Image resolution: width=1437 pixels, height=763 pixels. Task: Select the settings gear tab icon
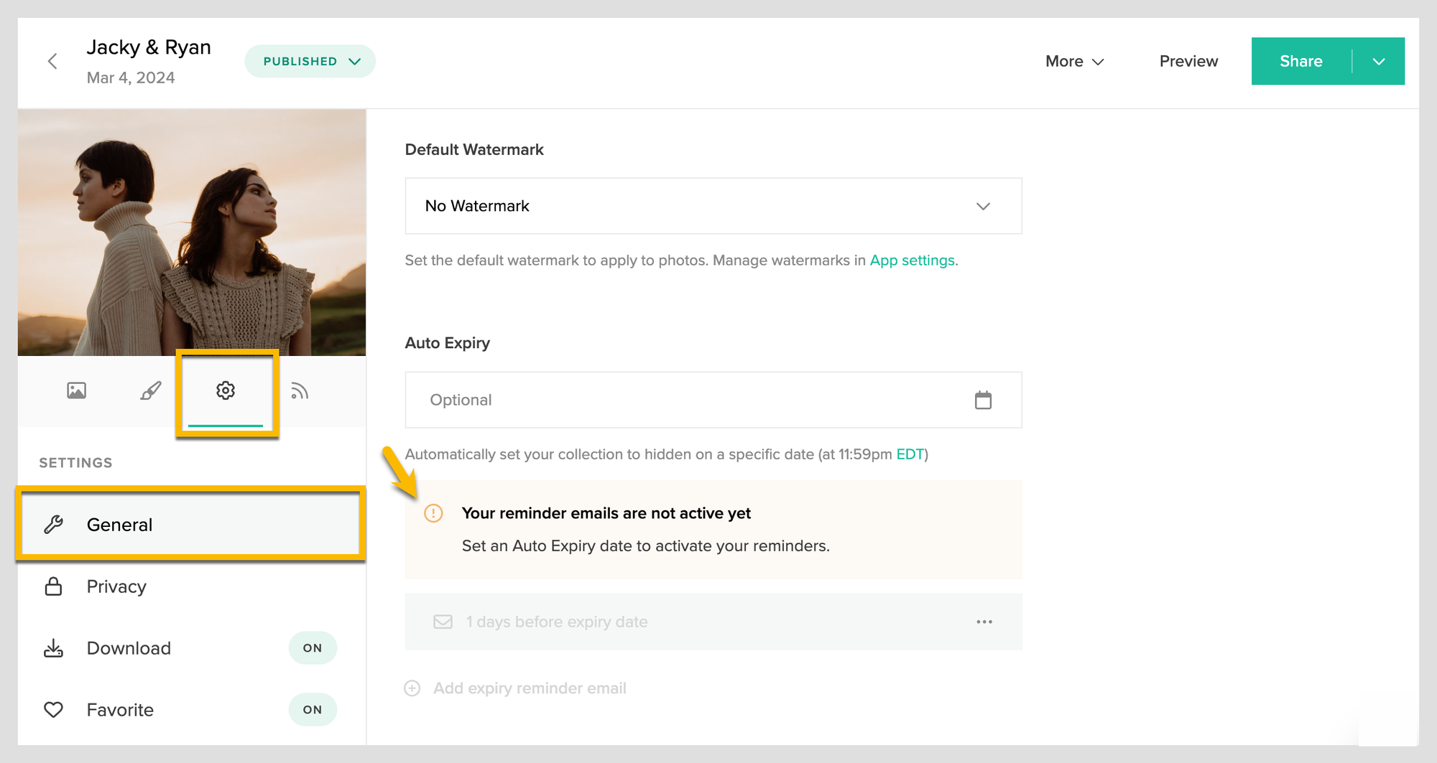[226, 390]
